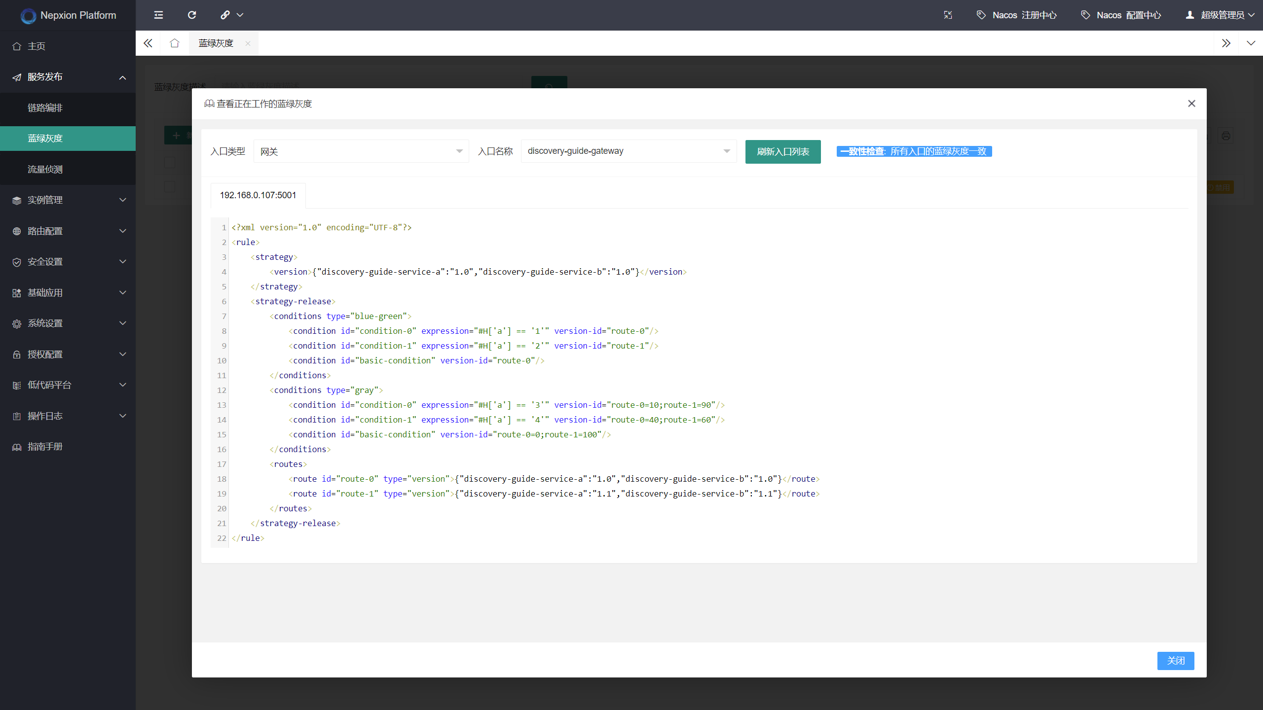Viewport: 1263px width, 710px height.
Task: Click the fullscreen toggle icon
Action: click(x=948, y=15)
